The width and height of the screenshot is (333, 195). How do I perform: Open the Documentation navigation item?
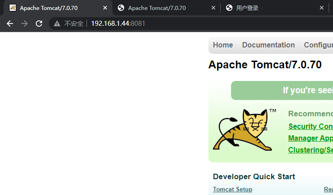coord(268,45)
